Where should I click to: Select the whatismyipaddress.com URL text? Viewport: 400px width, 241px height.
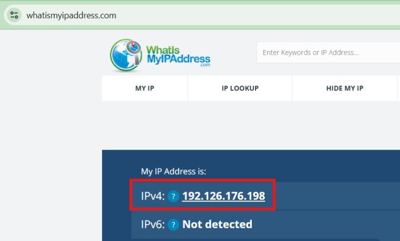tap(71, 15)
